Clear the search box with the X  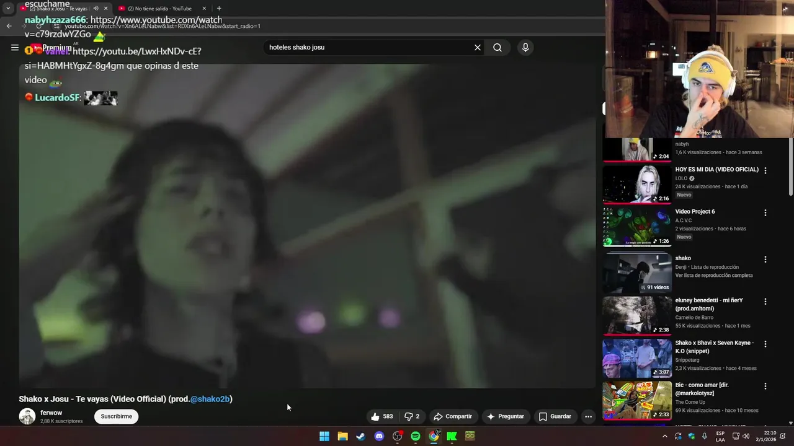click(478, 47)
